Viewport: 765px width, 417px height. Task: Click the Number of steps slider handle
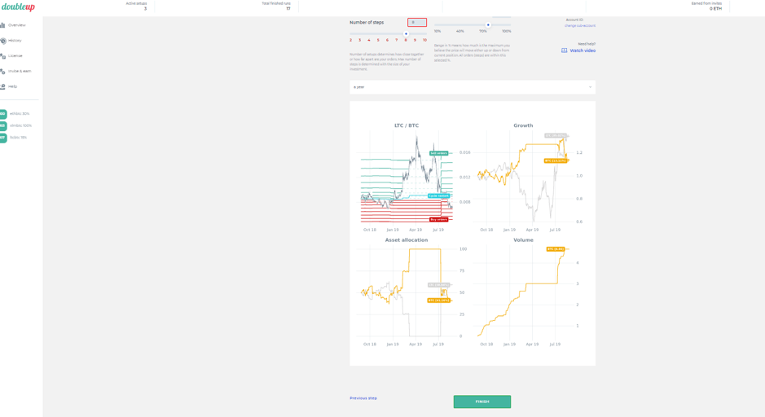click(x=406, y=34)
